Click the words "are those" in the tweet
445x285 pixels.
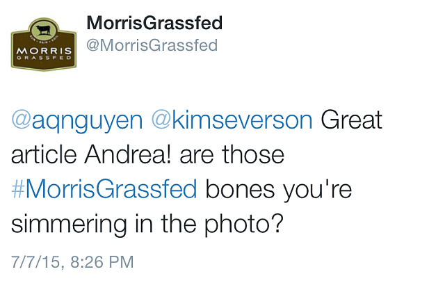tap(232, 154)
